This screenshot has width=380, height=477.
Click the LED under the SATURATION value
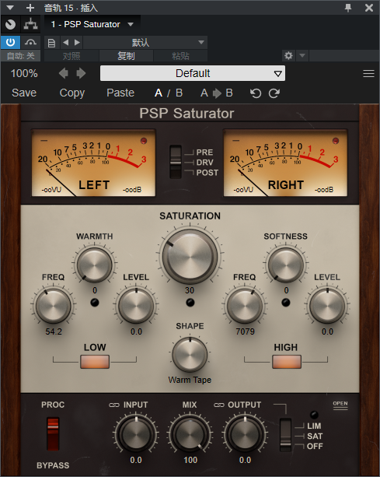tap(190, 303)
